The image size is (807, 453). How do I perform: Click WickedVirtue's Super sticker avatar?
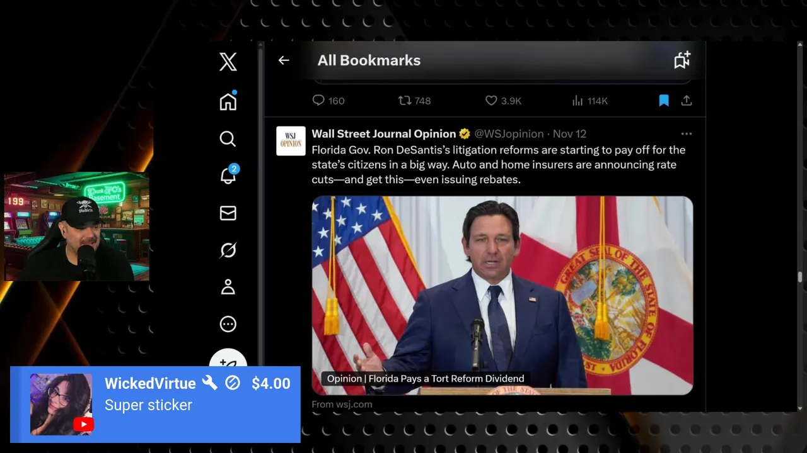point(61,405)
